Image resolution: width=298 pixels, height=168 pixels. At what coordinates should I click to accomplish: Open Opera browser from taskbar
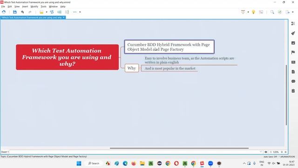pyautogui.click(x=176, y=163)
